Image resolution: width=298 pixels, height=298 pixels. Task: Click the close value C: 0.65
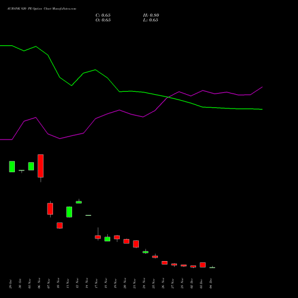pos(103,15)
